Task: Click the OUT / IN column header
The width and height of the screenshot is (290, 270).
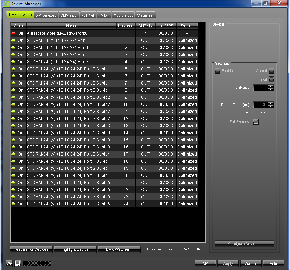Action: pos(145,26)
